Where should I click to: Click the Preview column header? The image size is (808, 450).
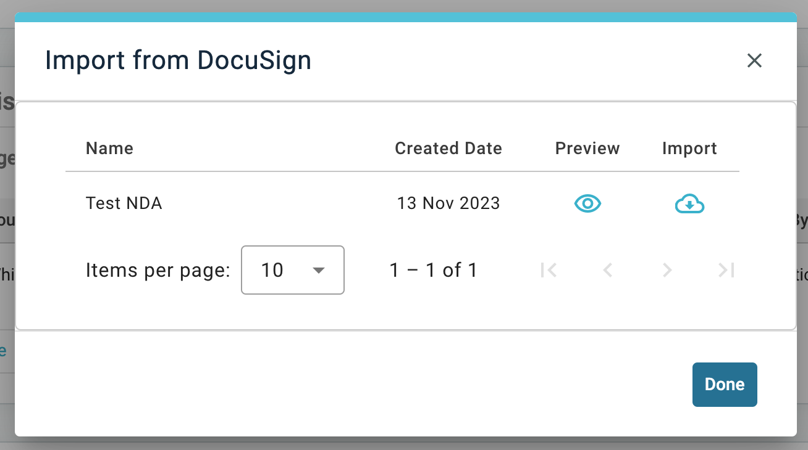[x=587, y=148]
